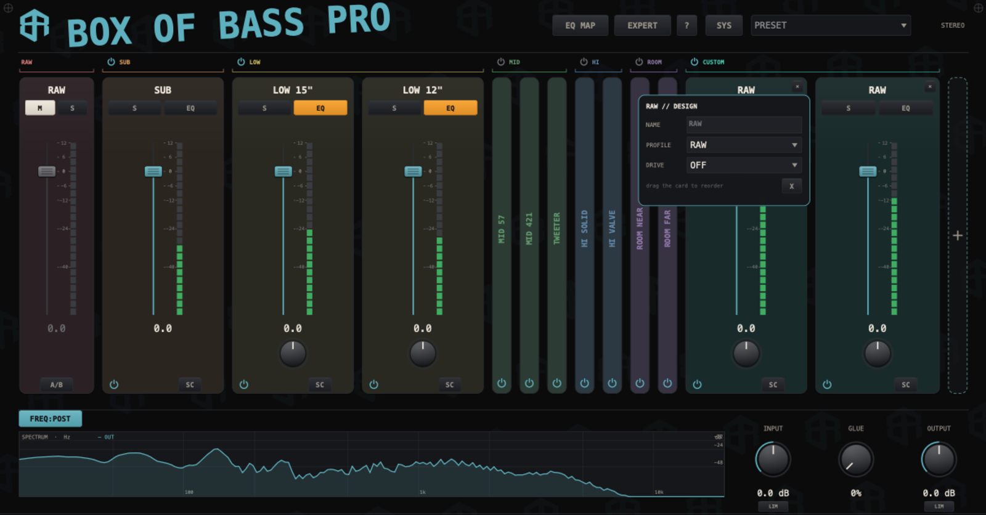The width and height of the screenshot is (986, 515).
Task: Solo the LOW 12" channel
Action: click(x=394, y=108)
